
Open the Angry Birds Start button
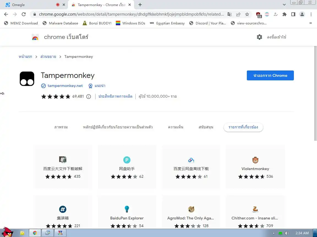[7, 232]
